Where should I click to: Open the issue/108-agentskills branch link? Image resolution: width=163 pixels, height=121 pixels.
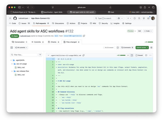73,36
